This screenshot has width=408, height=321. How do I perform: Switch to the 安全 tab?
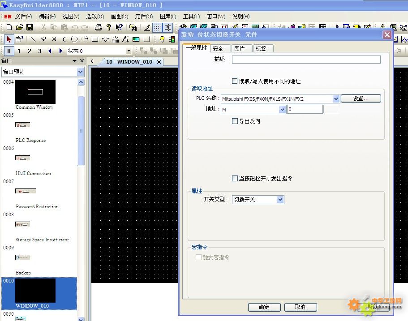[x=220, y=48]
